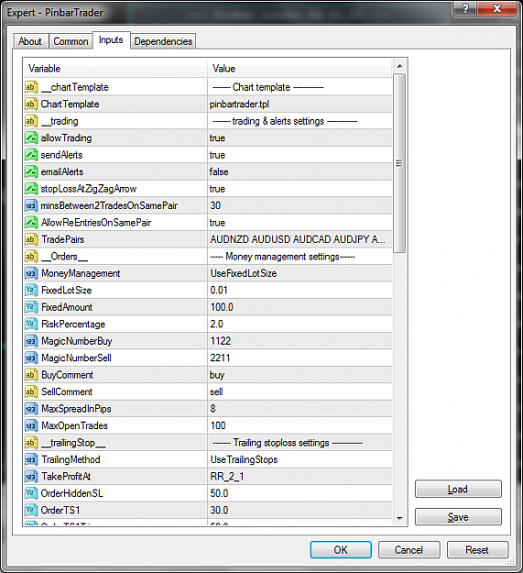Click the Cancel button

(409, 550)
